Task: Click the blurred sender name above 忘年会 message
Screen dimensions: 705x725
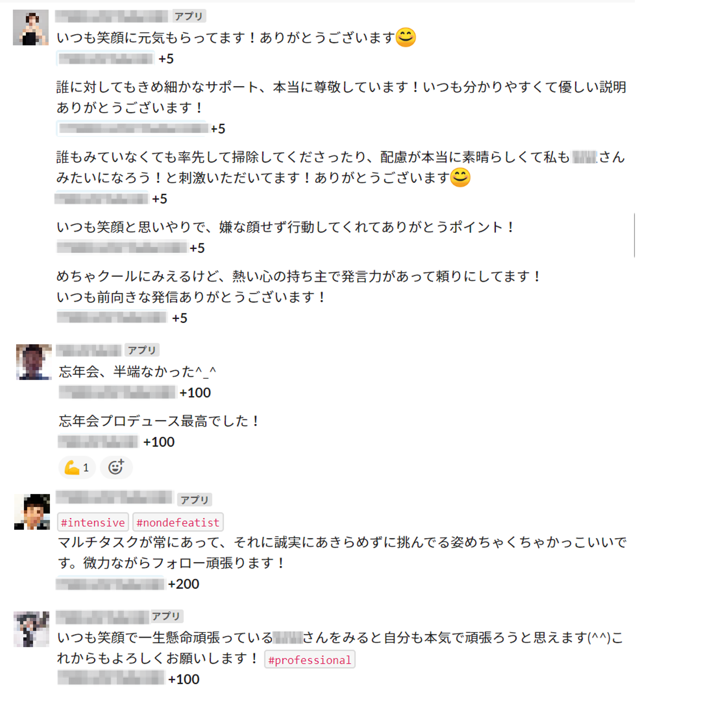Action: tap(89, 350)
